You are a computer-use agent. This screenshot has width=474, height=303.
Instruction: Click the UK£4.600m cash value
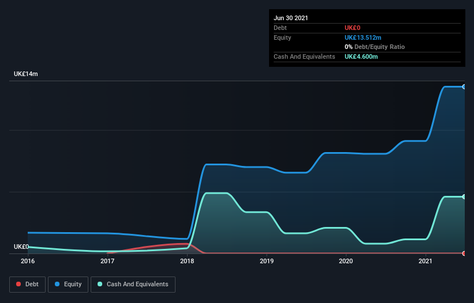click(361, 56)
